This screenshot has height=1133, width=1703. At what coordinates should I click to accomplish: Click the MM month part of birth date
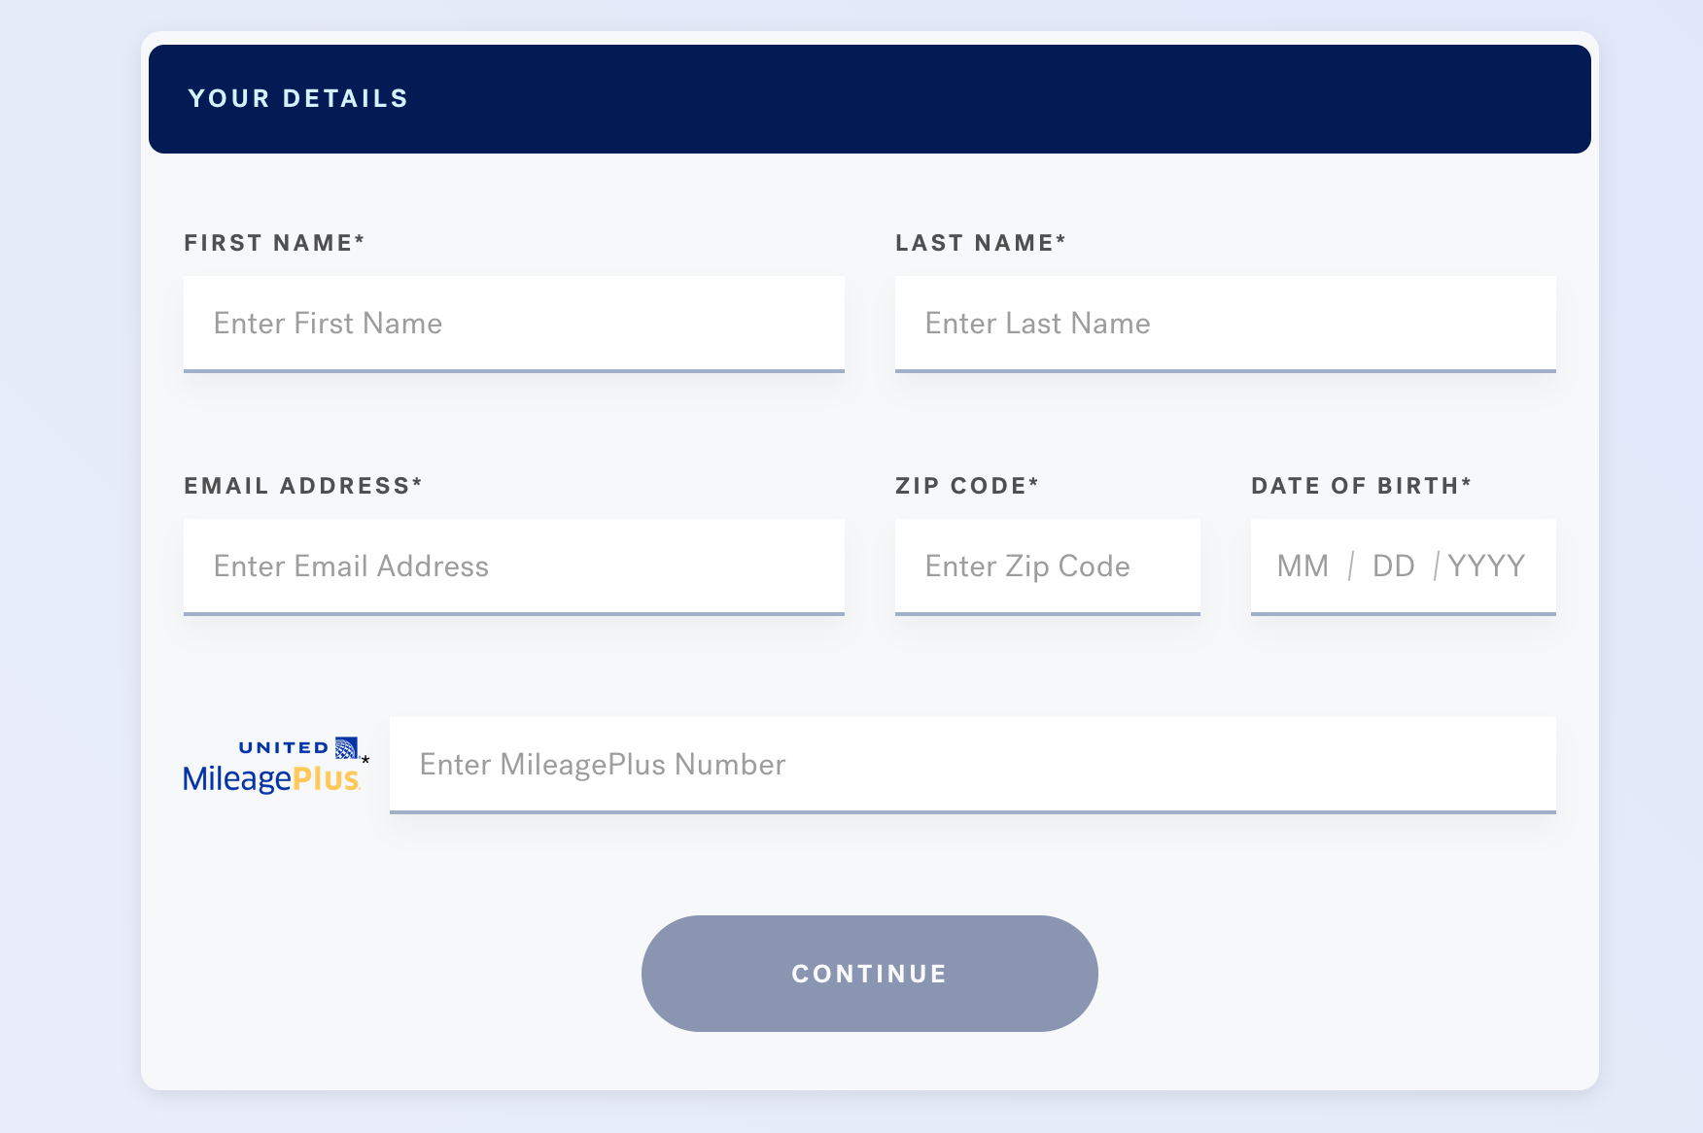coord(1303,566)
